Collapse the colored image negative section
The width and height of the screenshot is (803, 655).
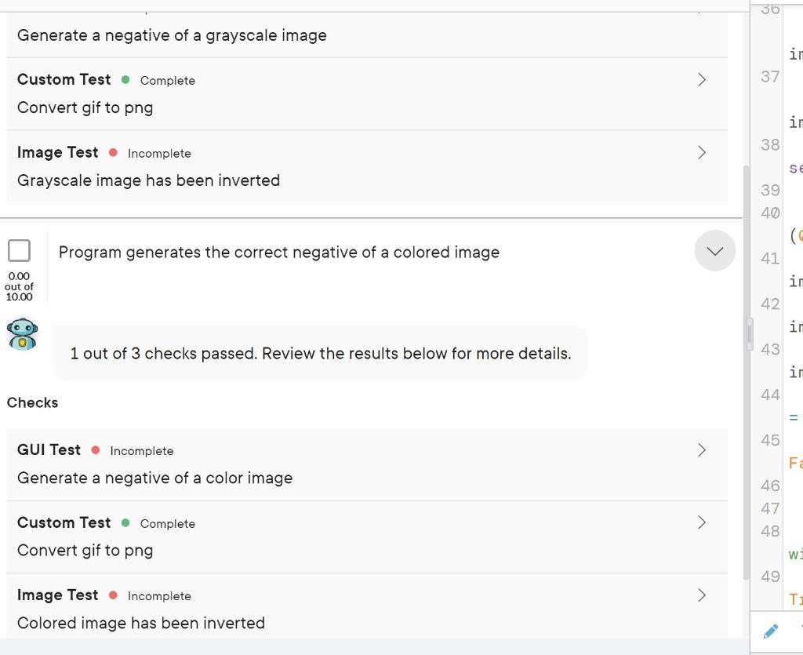click(715, 251)
